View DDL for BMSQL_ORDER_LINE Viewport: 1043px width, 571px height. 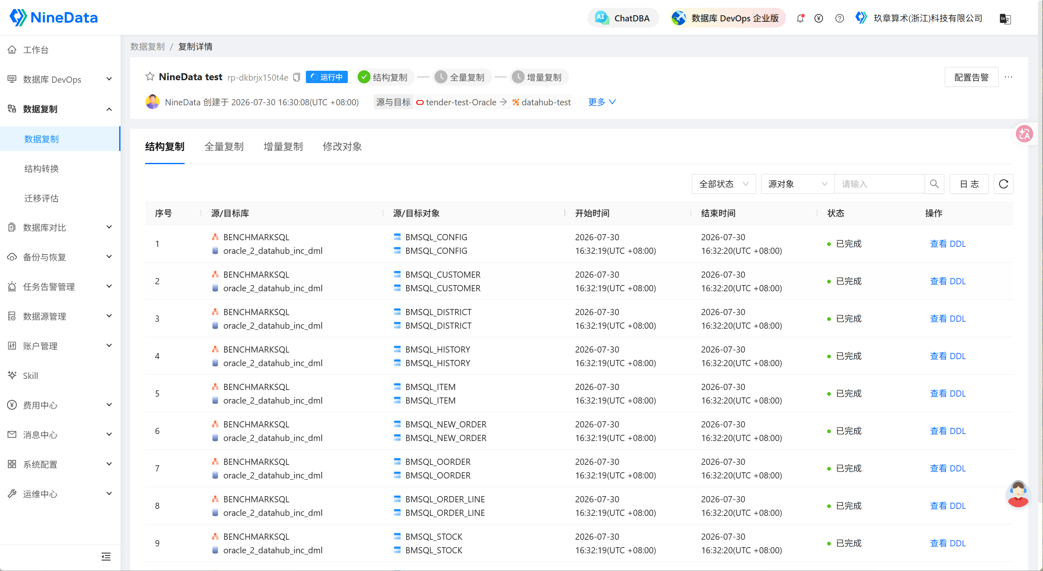tap(948, 506)
